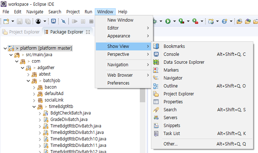Collapse the platform project node
This screenshot has height=153, width=258.
(5, 48)
